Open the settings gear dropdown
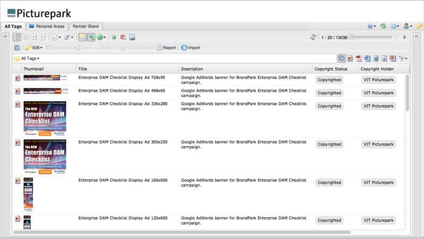Screen dimensions: 424x239 pyautogui.click(x=394, y=26)
